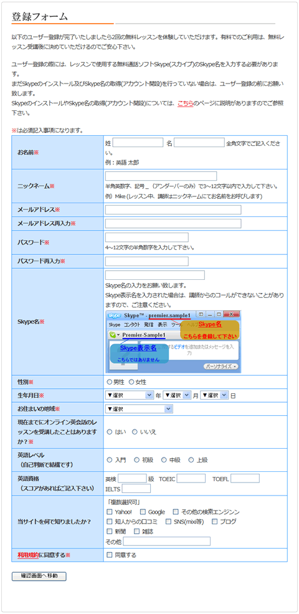The image size is (299, 614).
Task: Click the メールアドレス input field
Action: coord(173,210)
